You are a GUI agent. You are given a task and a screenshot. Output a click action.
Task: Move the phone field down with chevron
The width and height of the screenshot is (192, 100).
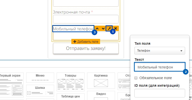(x=103, y=29)
